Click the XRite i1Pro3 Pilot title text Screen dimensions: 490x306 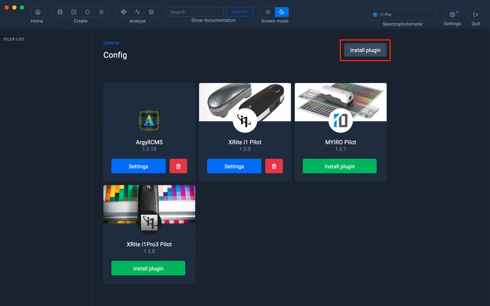(149, 244)
